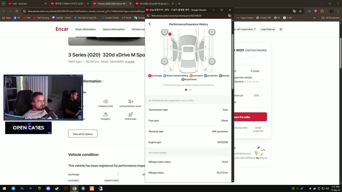
Task: Switch to X6 (G06) xDrive40i tab
Action: tap(154, 4)
